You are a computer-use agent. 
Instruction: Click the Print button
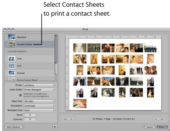(162, 127)
